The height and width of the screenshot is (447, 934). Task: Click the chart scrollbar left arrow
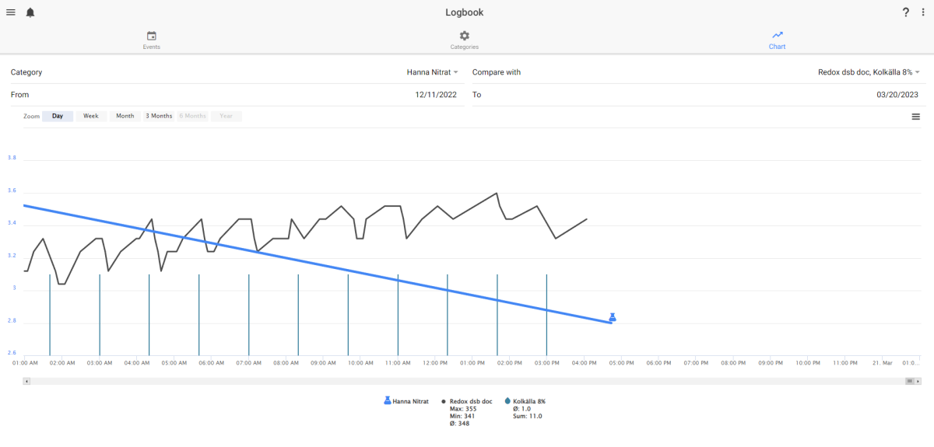tap(27, 382)
